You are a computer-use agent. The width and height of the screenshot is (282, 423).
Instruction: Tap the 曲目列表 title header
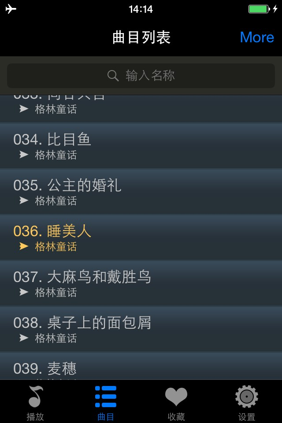click(141, 37)
